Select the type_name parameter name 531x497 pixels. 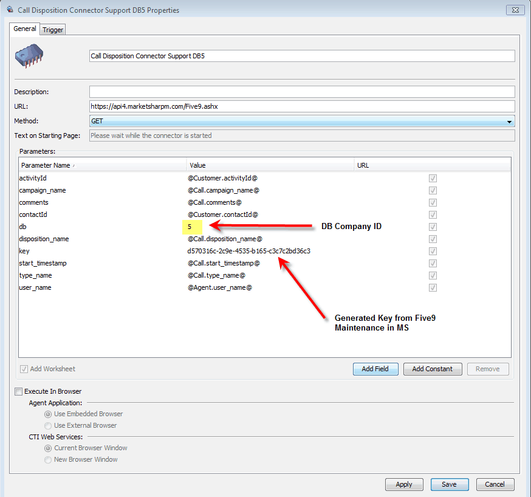pyautogui.click(x=35, y=276)
